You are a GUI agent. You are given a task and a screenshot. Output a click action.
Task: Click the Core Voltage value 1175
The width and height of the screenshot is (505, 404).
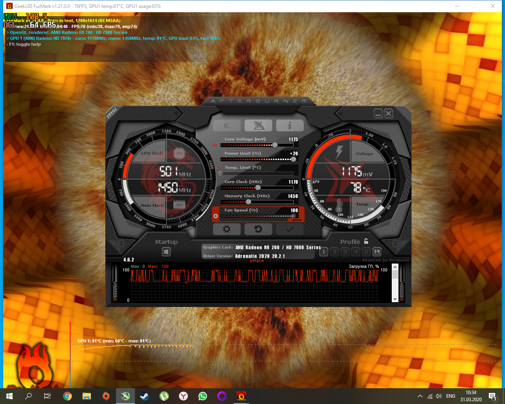tap(293, 139)
